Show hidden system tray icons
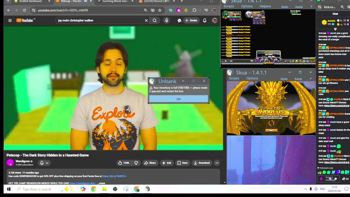 [305, 189]
